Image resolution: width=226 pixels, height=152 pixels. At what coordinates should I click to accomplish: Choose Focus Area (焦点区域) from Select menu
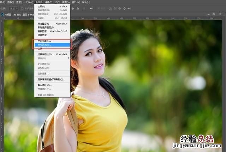pyautogui.click(x=45, y=45)
